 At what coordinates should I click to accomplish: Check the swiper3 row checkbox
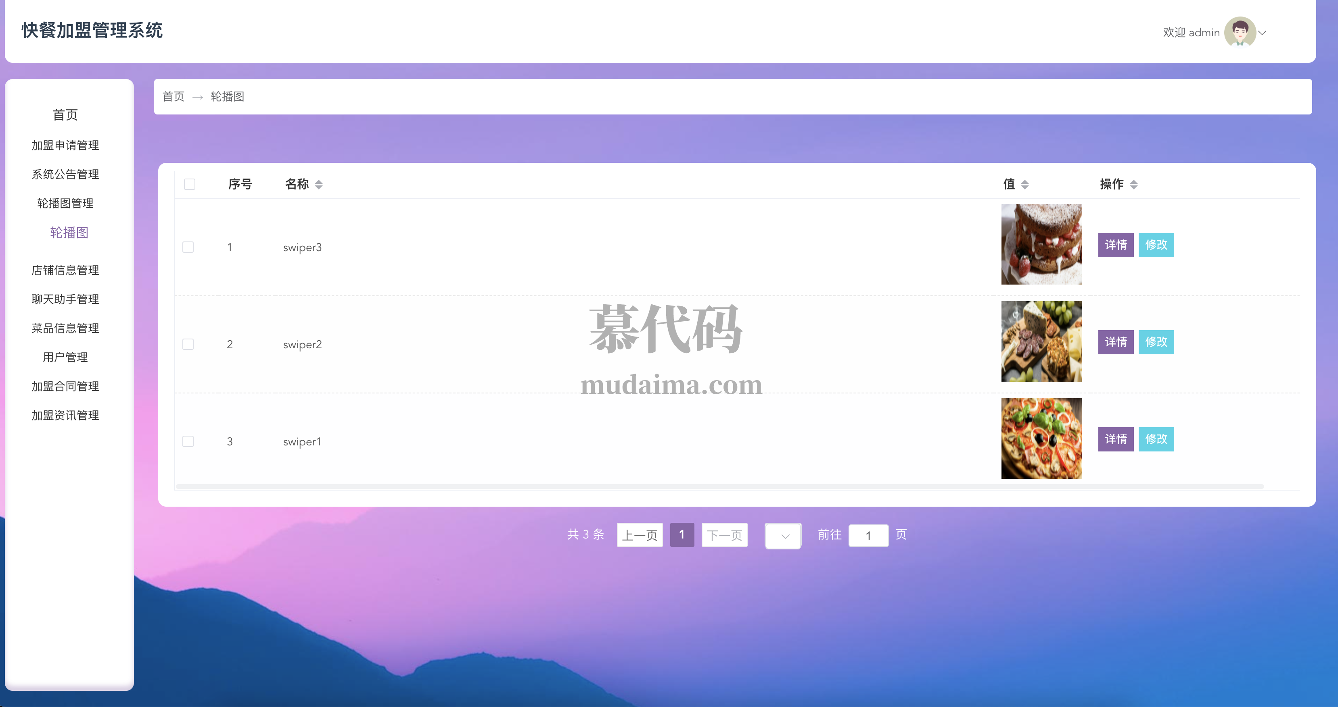click(x=188, y=247)
